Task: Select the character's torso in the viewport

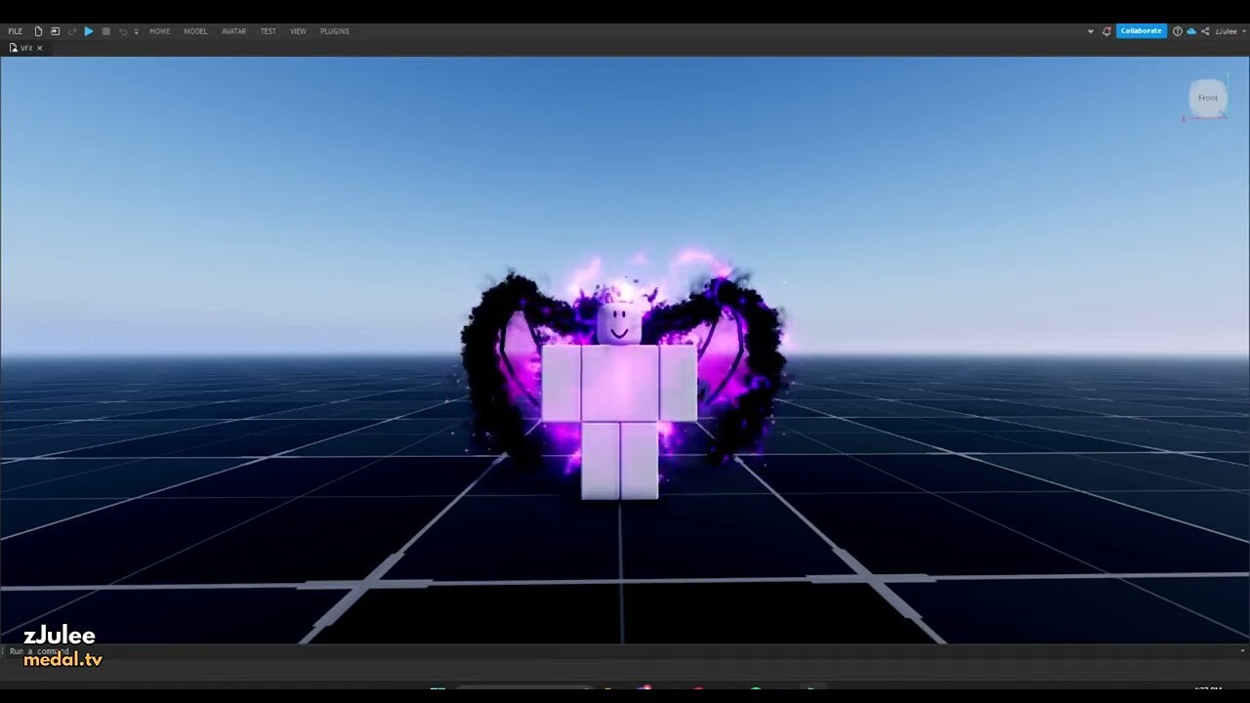Action: tap(619, 383)
